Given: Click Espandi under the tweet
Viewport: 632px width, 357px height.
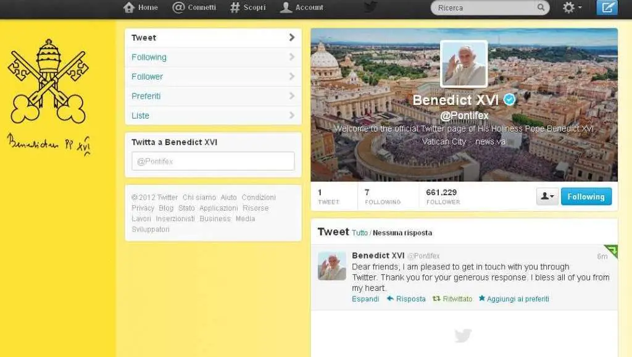Looking at the screenshot, I should coord(365,299).
